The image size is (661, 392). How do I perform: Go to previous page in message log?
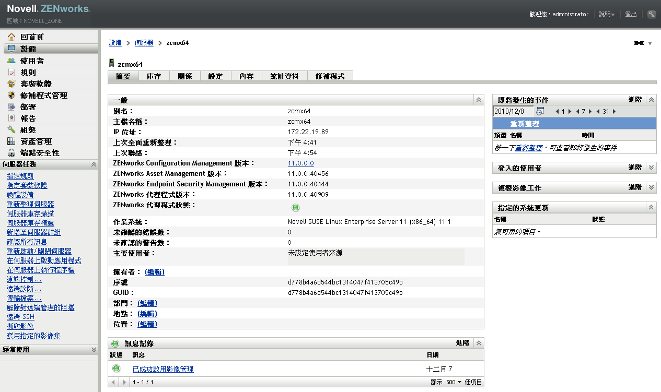coord(114,382)
